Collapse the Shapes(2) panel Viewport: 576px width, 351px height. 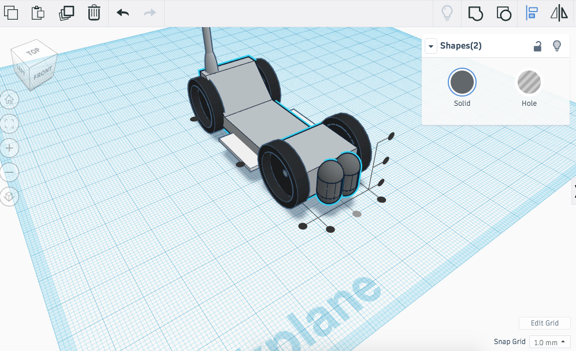click(431, 46)
